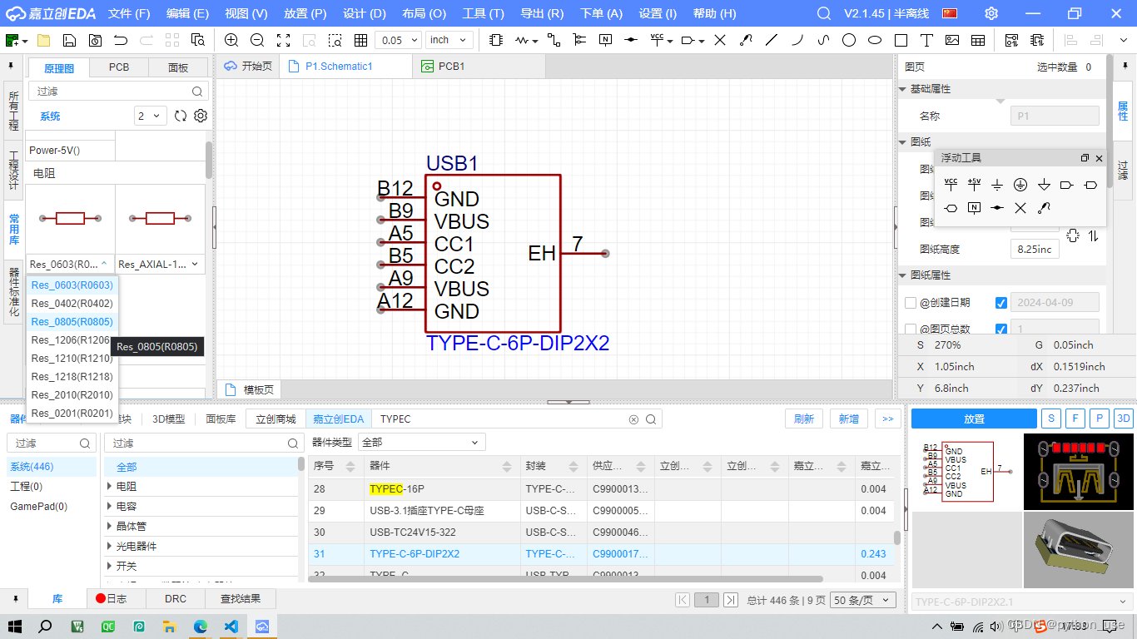Select Res_0402(R0402) from the dropdown list

72,304
